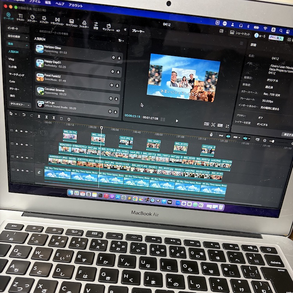Image resolution: width=293 pixels, height=293 pixels.
Task: Open the filter sort dropdown above music list
Action: click(x=121, y=40)
